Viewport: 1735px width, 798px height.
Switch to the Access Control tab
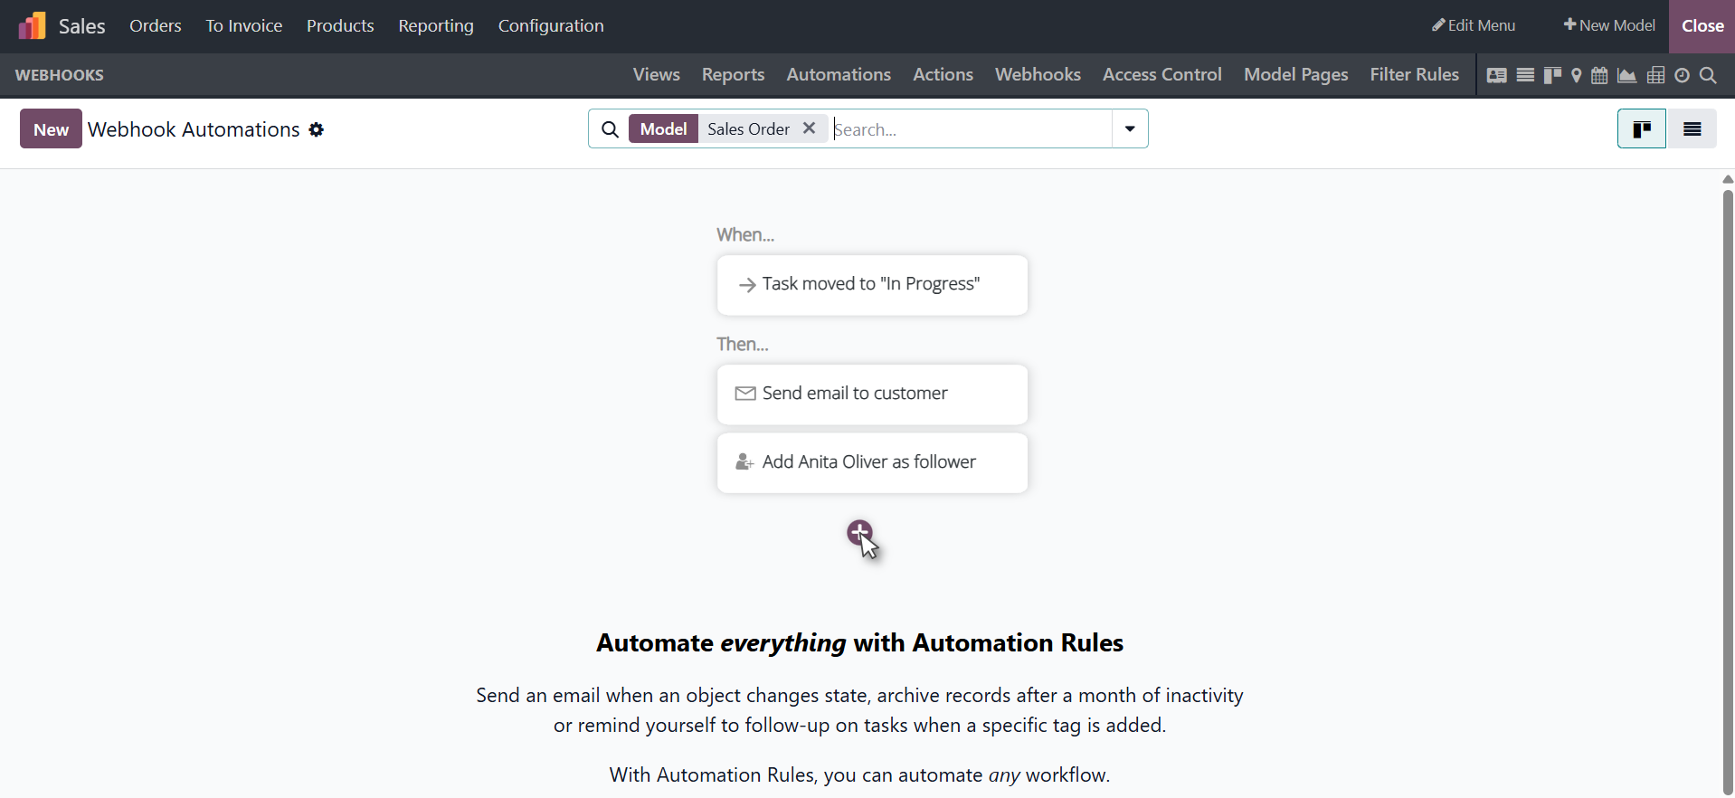coord(1161,75)
